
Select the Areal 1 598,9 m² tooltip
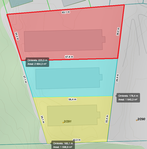point(63,145)
